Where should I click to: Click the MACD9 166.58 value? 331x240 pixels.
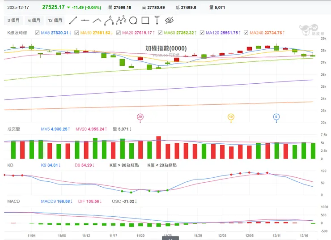click(56, 201)
